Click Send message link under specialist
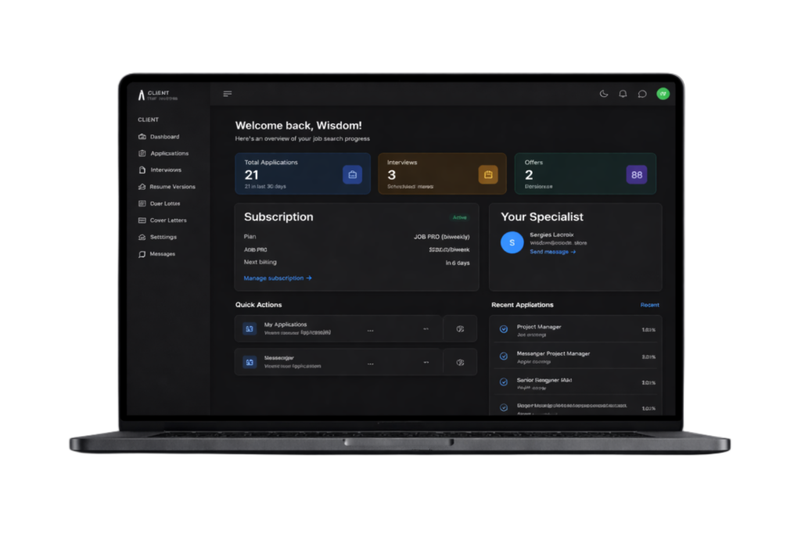The height and width of the screenshot is (534, 801). (552, 252)
